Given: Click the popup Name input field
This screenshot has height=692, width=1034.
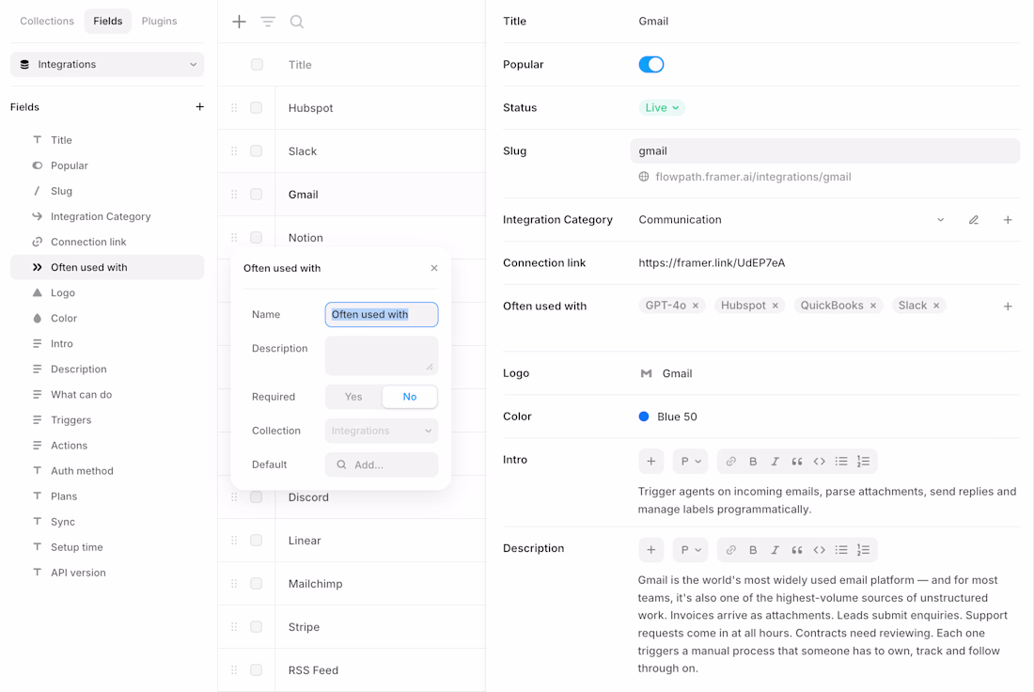Looking at the screenshot, I should (381, 315).
